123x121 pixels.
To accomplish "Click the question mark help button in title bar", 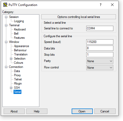I will 101,5.
